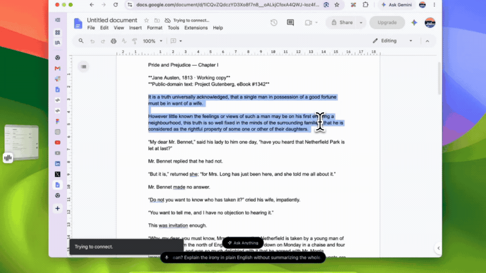Click the Share button
486x273 pixels.
(x=342, y=22)
